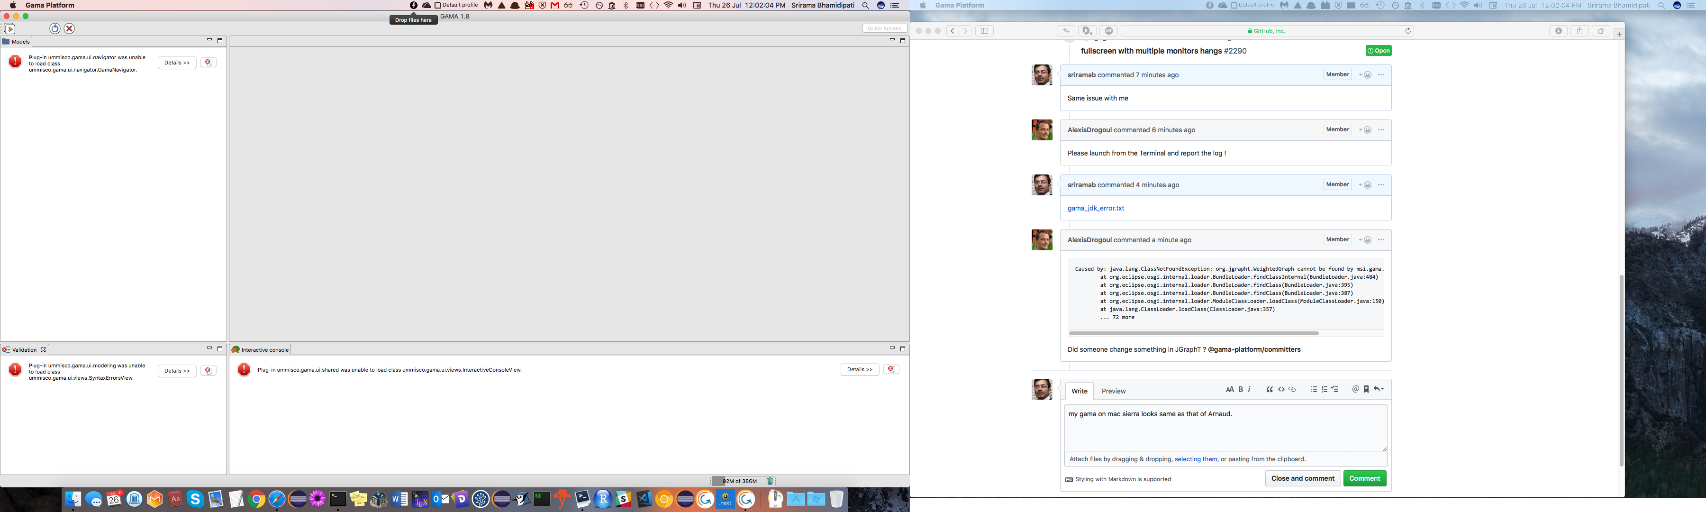
Task: Click the red X stop icon in GAMA toolbar
Action: pos(69,28)
